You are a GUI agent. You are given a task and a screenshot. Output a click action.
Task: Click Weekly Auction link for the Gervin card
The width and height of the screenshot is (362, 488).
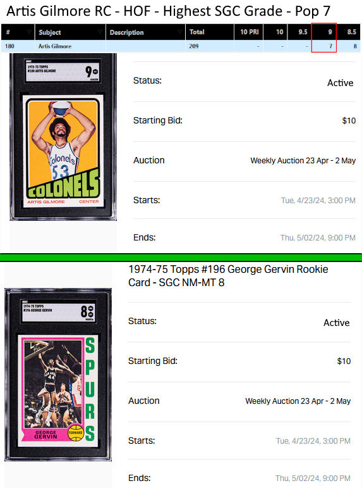298,401
